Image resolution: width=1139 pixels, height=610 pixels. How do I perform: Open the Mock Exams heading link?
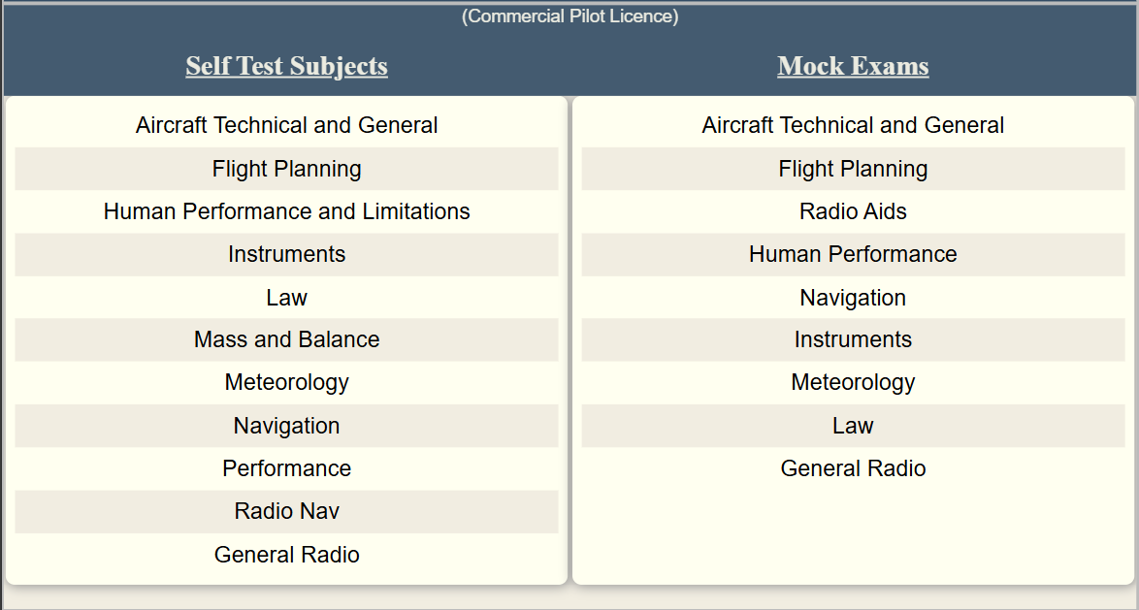pyautogui.click(x=853, y=66)
